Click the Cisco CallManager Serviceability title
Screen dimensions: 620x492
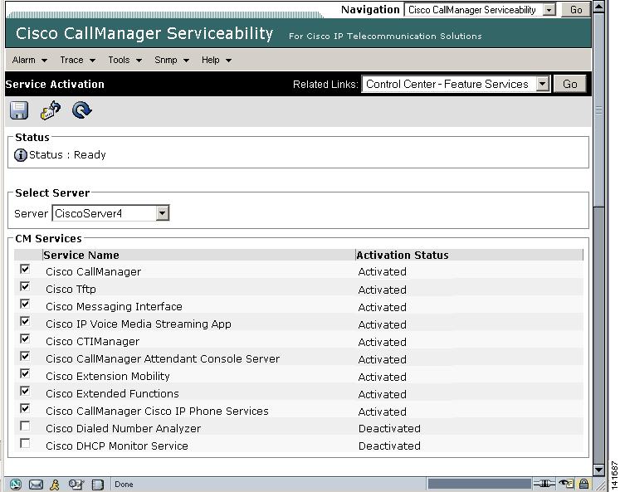[x=144, y=33]
